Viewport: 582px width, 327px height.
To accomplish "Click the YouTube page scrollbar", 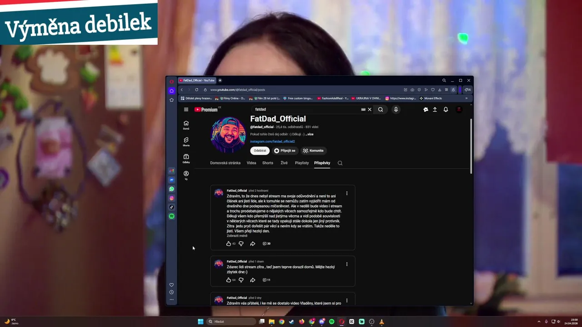I will click(x=471, y=146).
